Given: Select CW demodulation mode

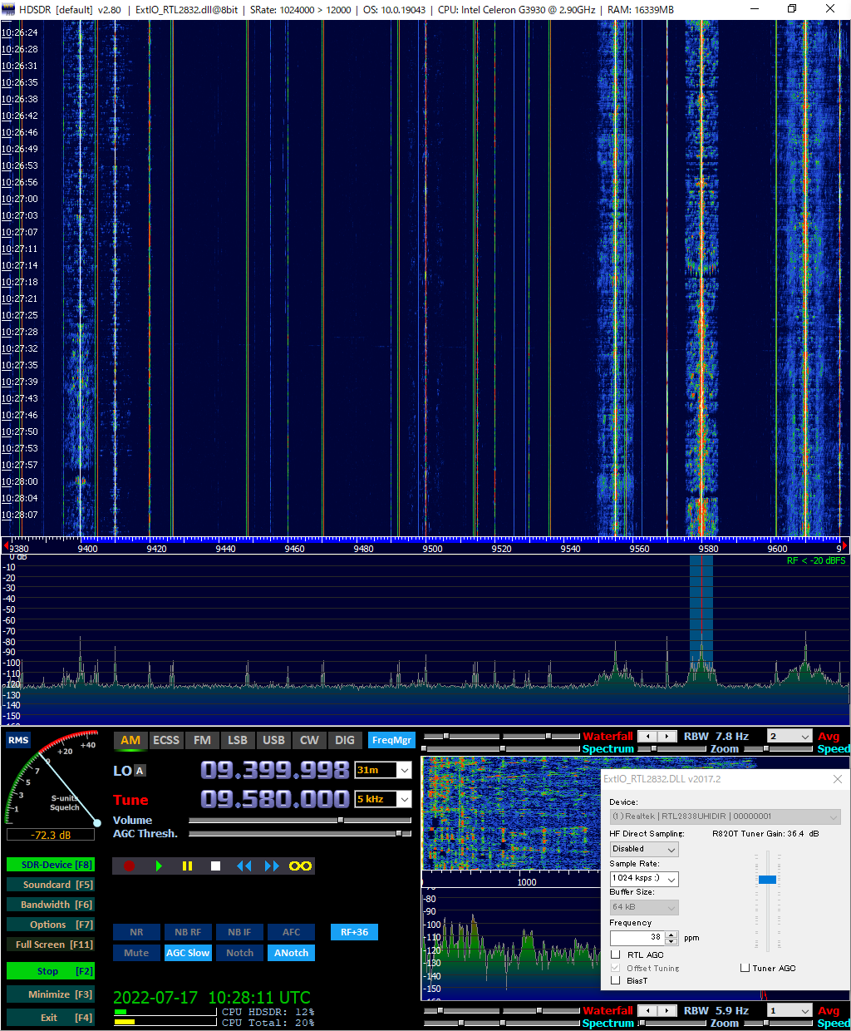Looking at the screenshot, I should [309, 740].
